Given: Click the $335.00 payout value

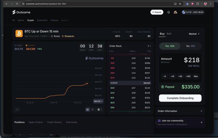Looking at the screenshot, I should pyautogui.click(x=190, y=87).
